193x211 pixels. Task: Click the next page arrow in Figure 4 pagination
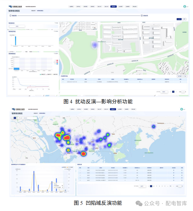176,92
